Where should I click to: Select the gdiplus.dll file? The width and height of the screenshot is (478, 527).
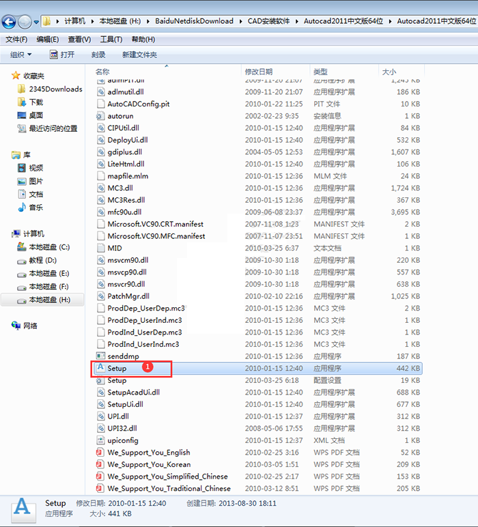(119, 152)
